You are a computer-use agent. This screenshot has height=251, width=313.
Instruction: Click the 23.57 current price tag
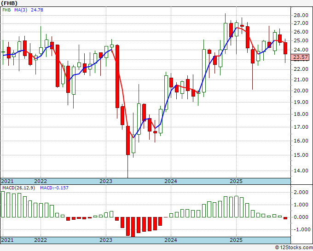301,57
